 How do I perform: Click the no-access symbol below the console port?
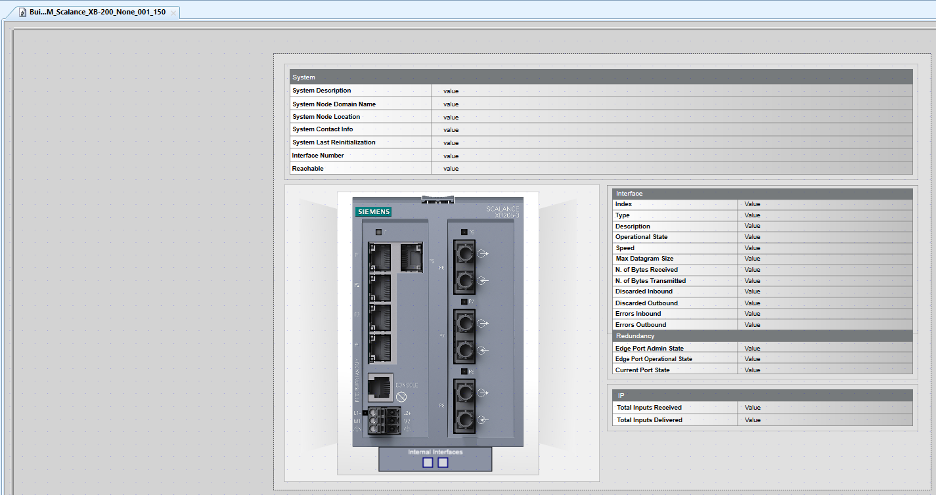tap(401, 395)
